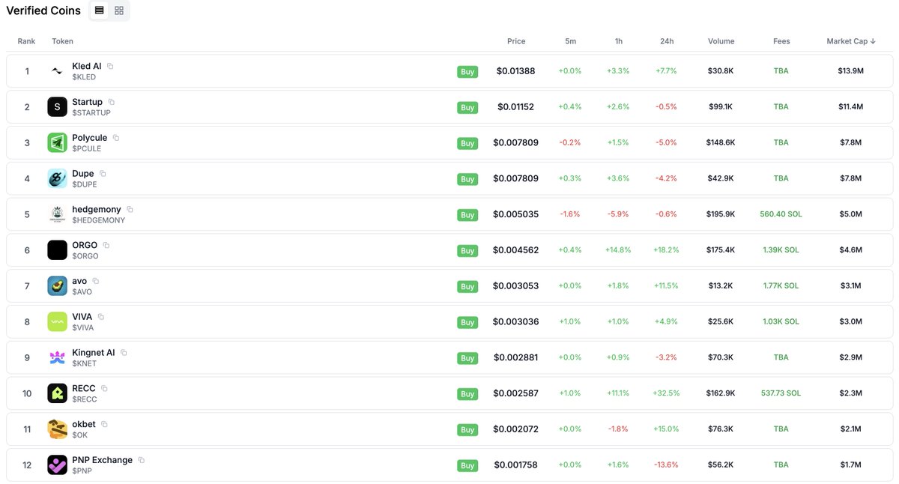Select hedgemony fees 560.40 SOL
Viewport: 899px width, 484px height.
click(x=781, y=214)
